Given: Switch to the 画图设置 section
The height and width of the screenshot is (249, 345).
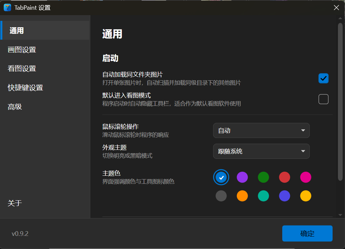Looking at the screenshot, I should pos(21,49).
